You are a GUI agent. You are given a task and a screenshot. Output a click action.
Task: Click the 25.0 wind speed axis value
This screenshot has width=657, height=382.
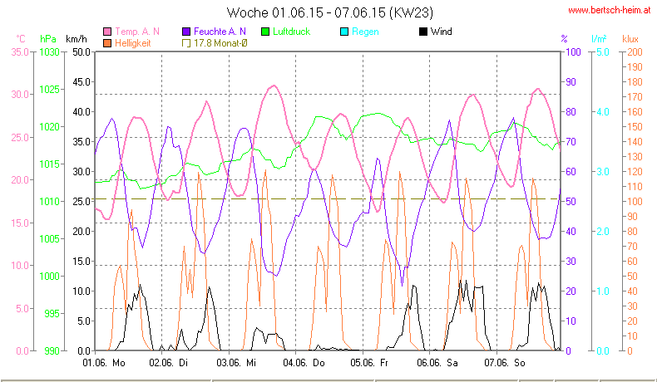tap(82, 202)
